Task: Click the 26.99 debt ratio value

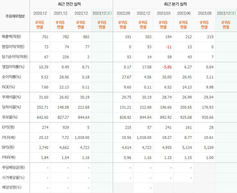Action: [187, 97]
